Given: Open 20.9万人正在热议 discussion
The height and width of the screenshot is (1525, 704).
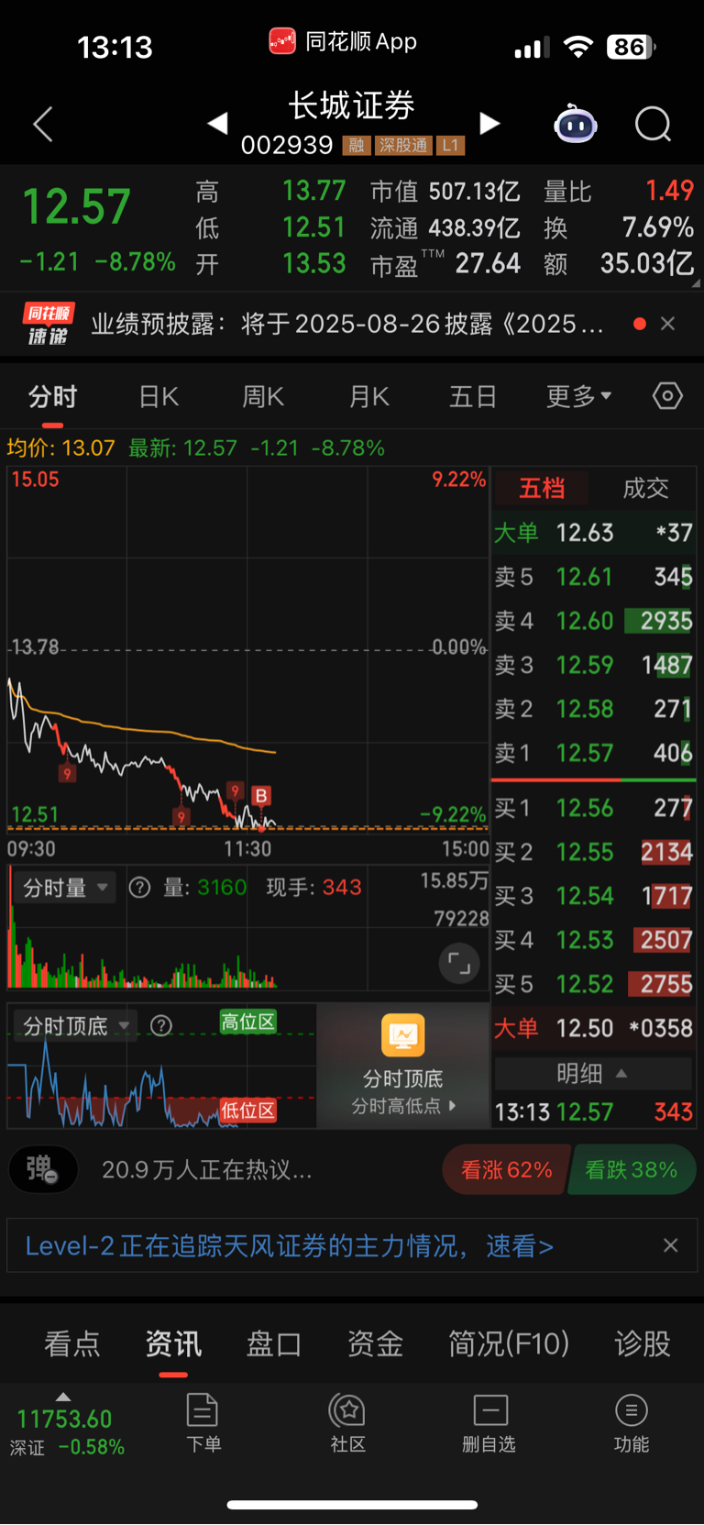Looking at the screenshot, I should tap(207, 1169).
